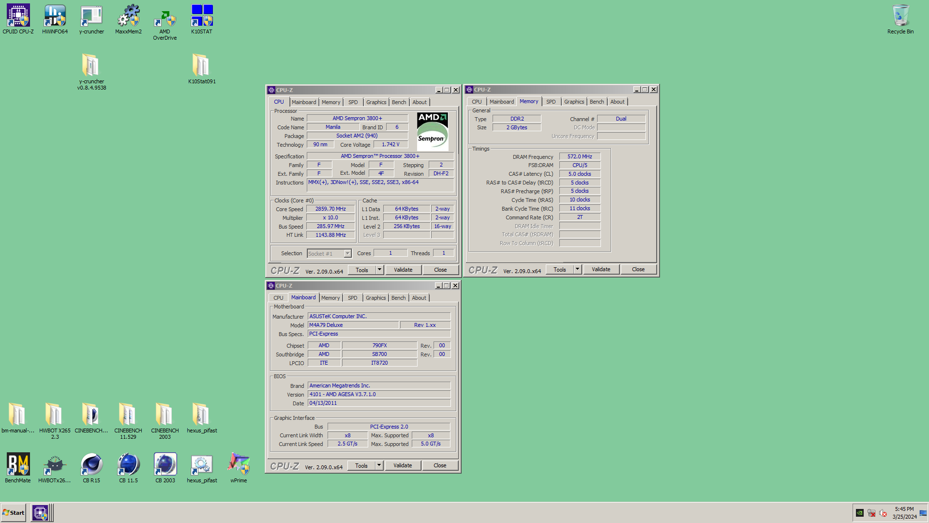Viewport: 929px width, 523px height.
Task: Open Bench tab in CPU window
Action: tap(399, 102)
